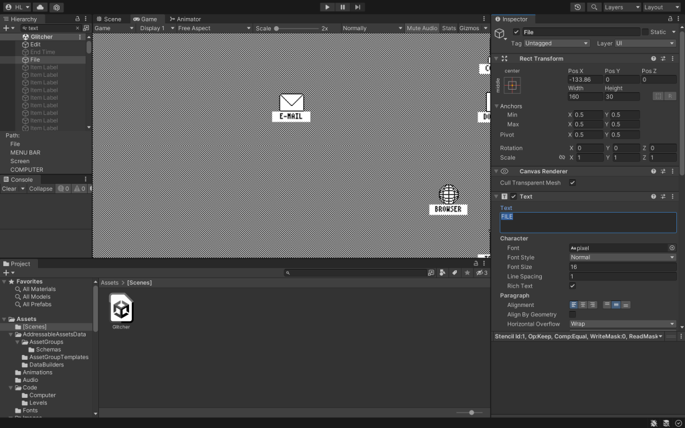This screenshot has height=428, width=685.
Task: Toggle the File object active checkbox
Action: 516,32
